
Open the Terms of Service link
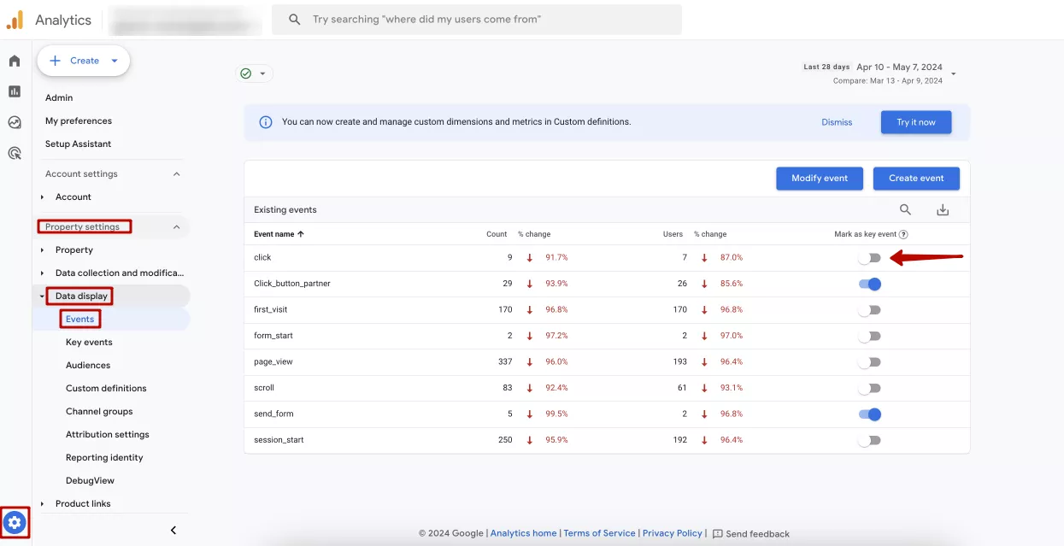click(599, 533)
